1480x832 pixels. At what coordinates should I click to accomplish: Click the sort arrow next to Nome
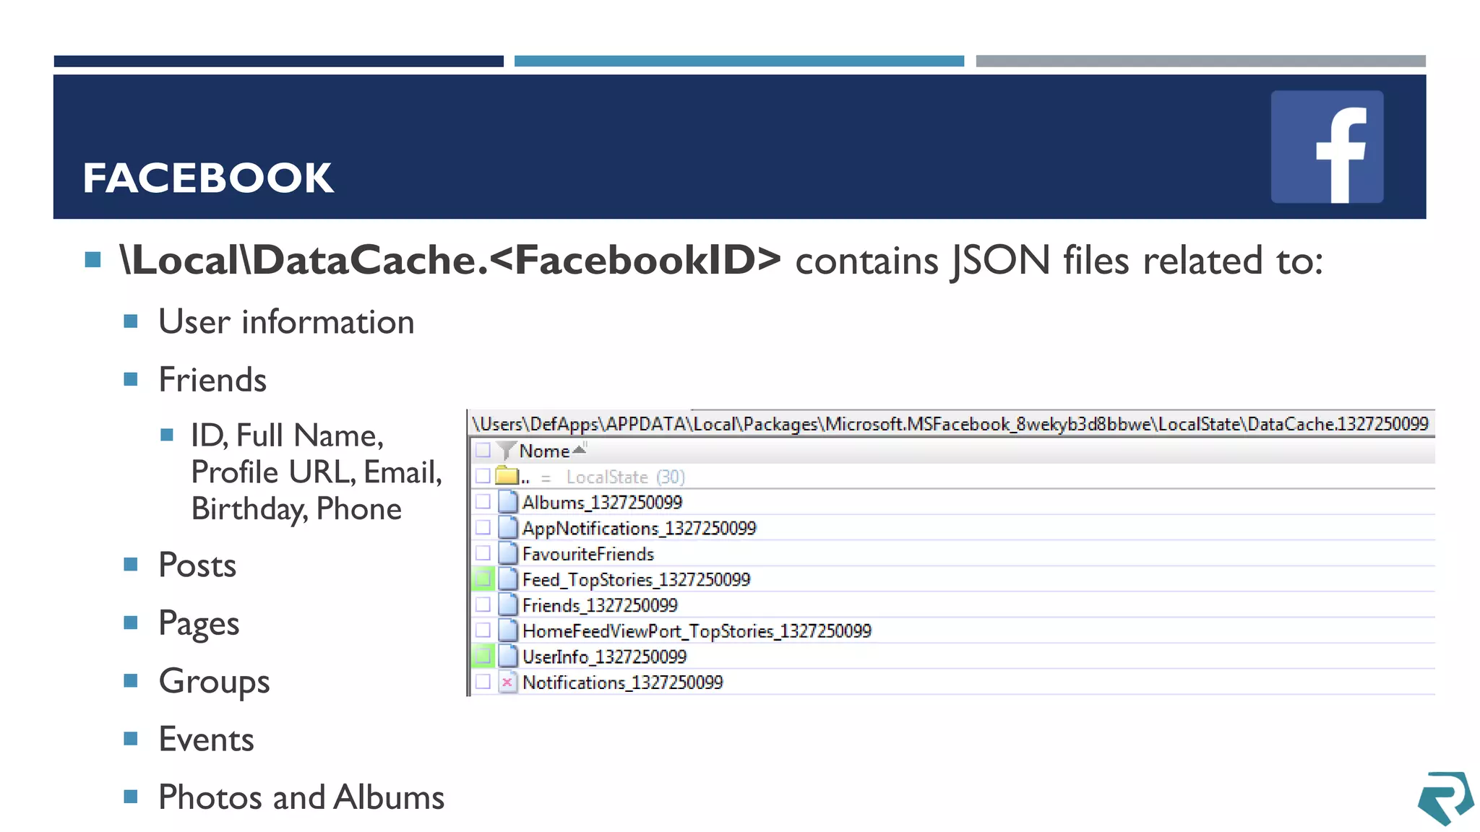(x=579, y=450)
